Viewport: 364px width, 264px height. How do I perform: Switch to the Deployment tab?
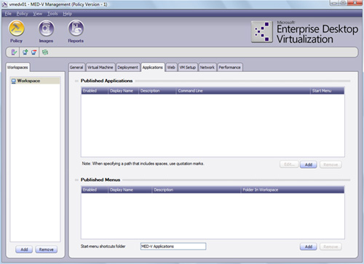coord(127,68)
